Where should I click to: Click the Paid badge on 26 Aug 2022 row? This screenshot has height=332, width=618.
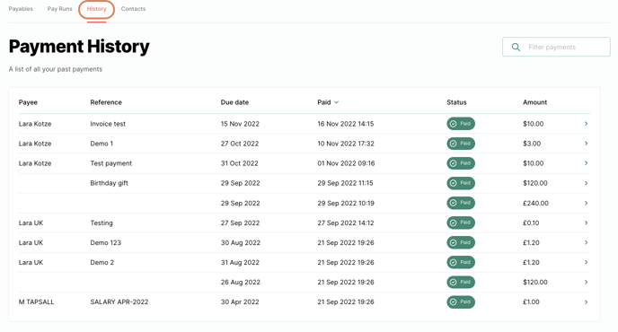click(x=461, y=282)
